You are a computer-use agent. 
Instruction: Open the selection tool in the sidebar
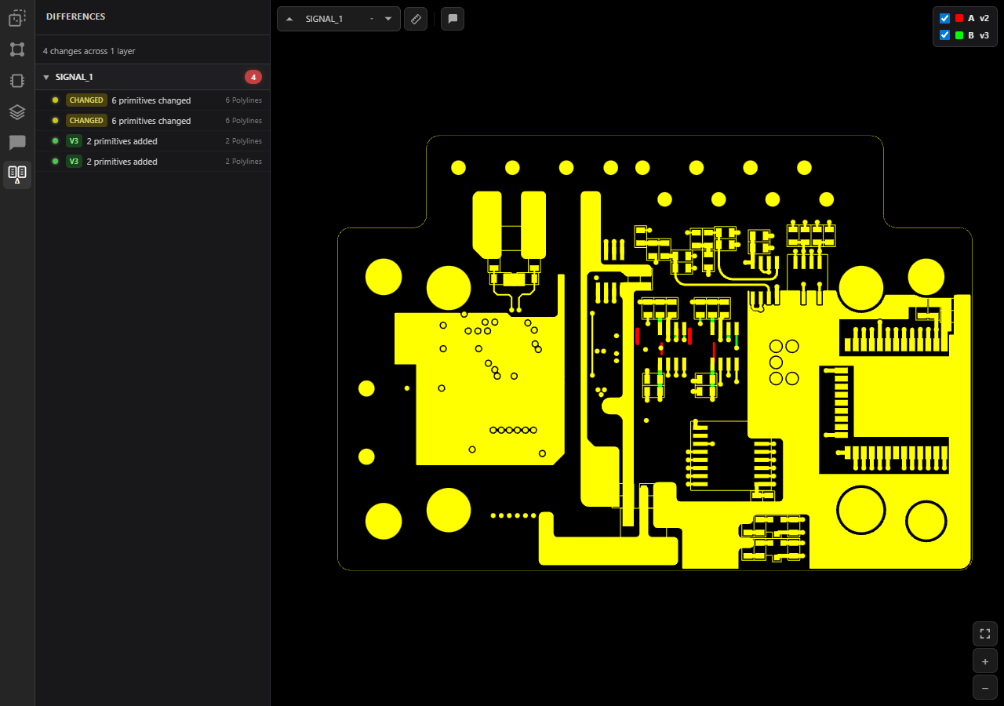coord(17,18)
